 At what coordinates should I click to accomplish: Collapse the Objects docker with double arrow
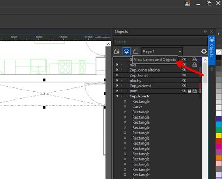205,32
